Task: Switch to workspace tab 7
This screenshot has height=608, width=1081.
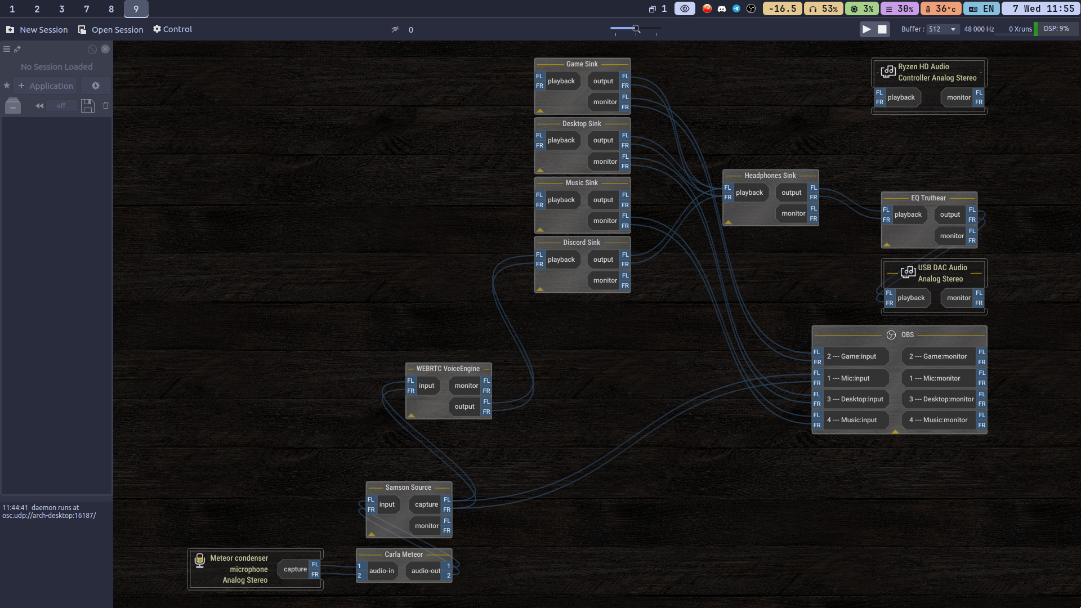Action: pos(86,8)
